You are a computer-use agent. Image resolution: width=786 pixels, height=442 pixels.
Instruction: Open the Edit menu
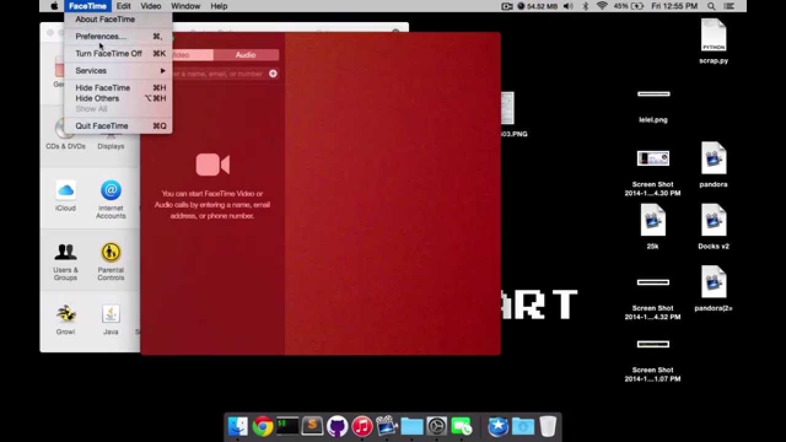coord(123,6)
